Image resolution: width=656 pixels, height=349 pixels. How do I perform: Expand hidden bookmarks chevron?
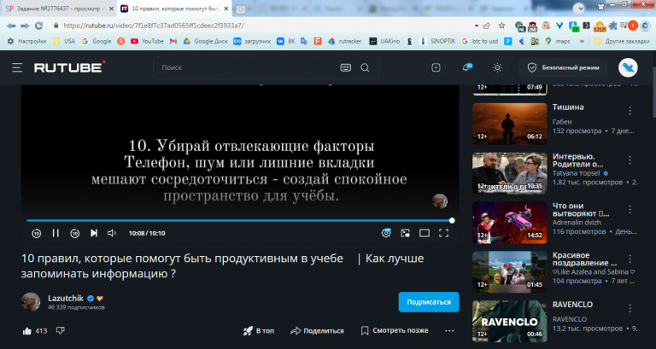[x=582, y=41]
